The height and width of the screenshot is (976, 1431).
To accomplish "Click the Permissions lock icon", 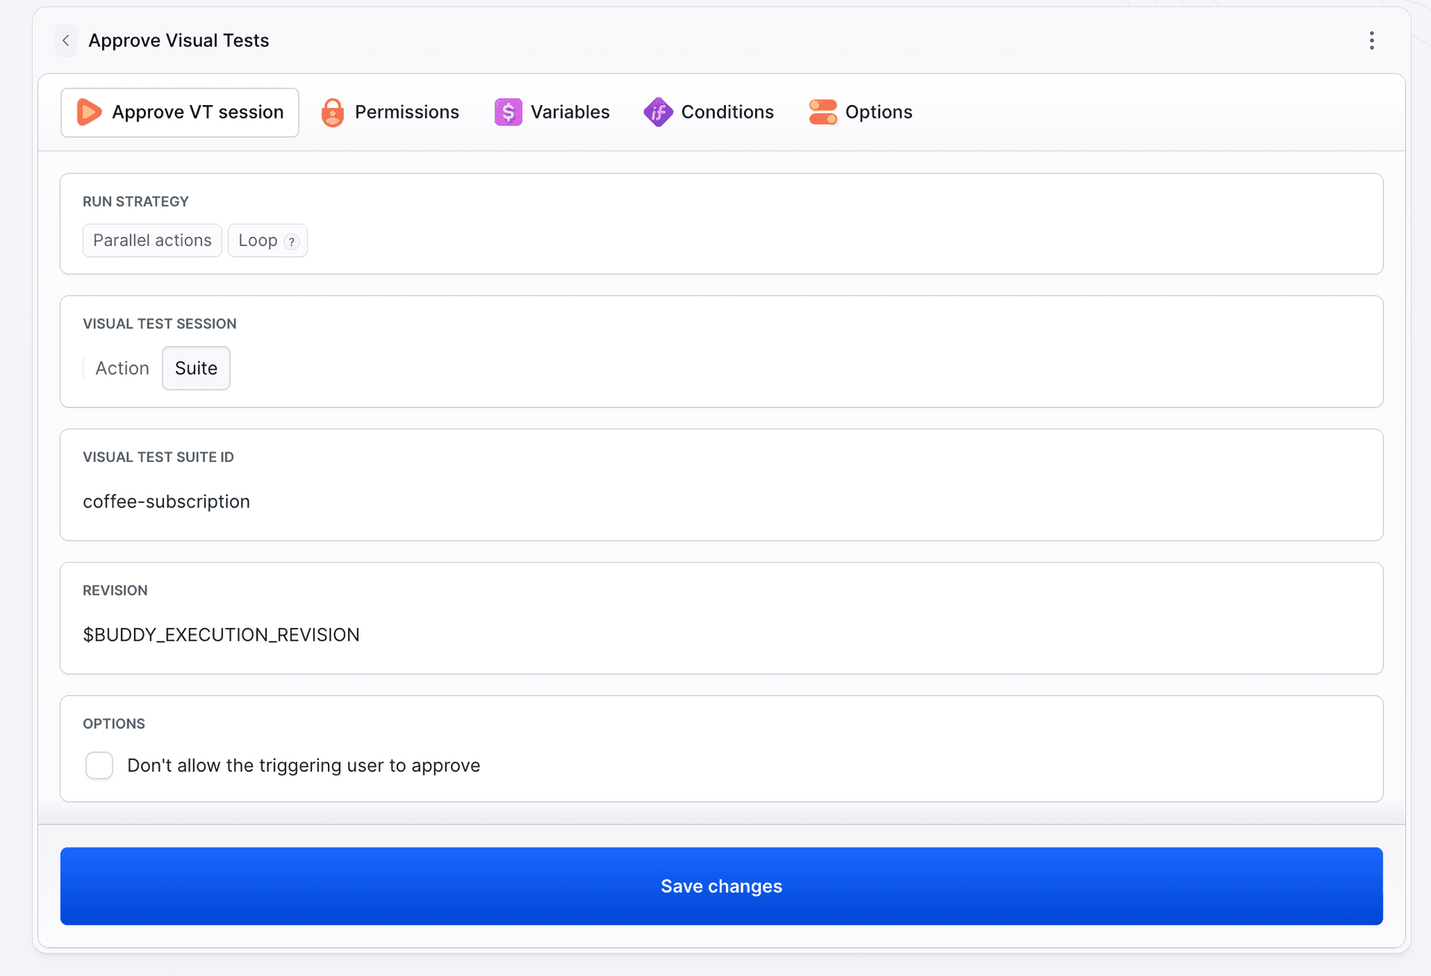I will 332,113.
